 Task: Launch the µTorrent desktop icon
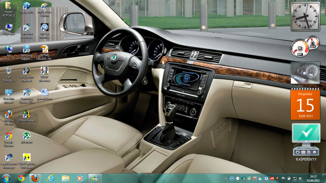click(x=27, y=136)
